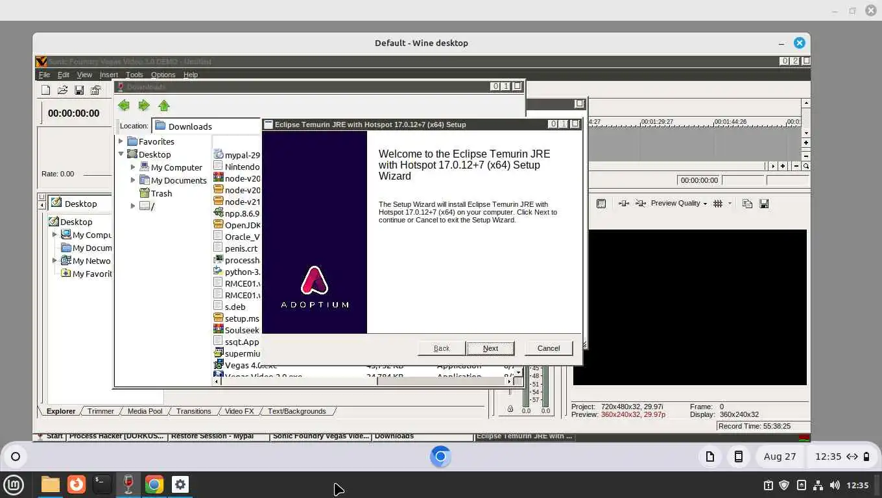Image resolution: width=882 pixels, height=498 pixels.
Task: Expand Favorites in Downloads tree
Action: [x=121, y=141]
